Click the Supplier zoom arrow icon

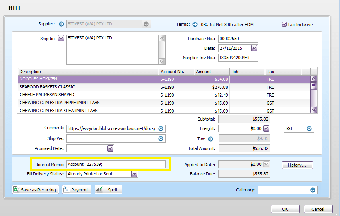point(62,24)
